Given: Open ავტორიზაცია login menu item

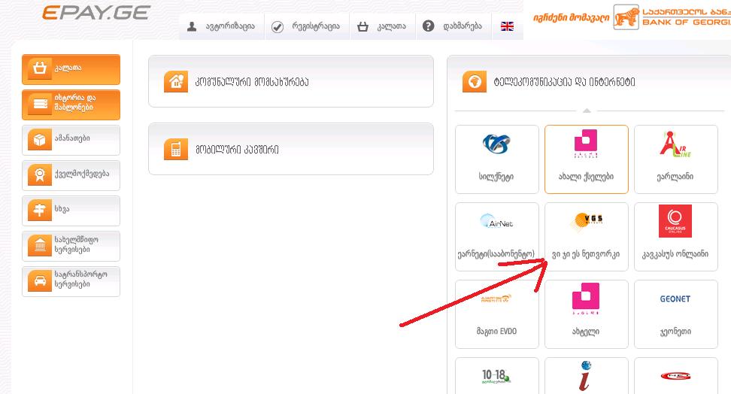Looking at the screenshot, I should point(221,26).
